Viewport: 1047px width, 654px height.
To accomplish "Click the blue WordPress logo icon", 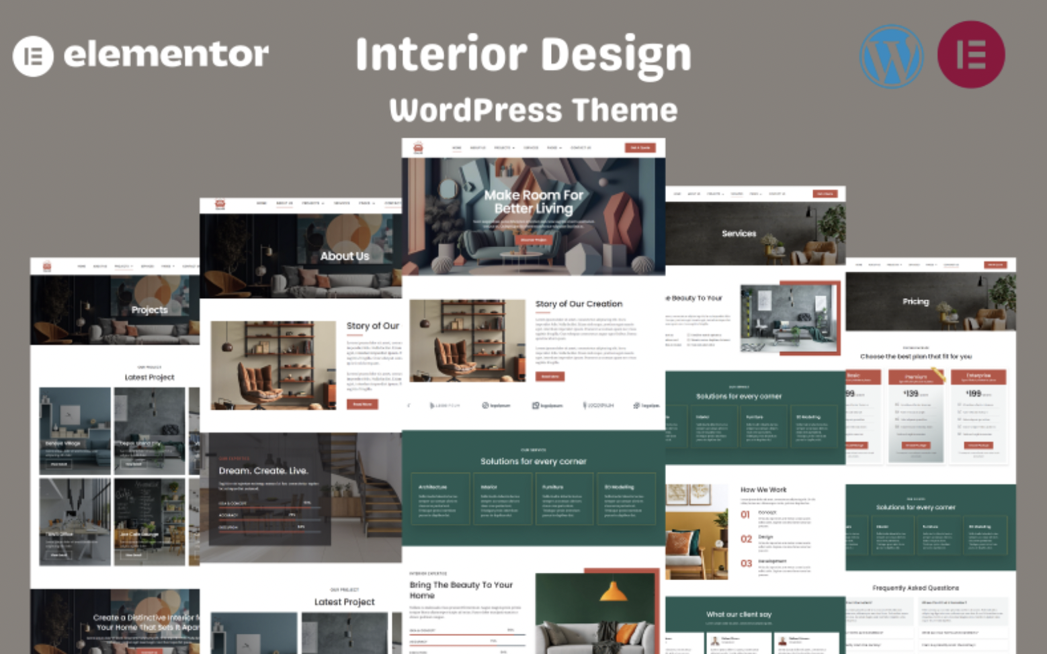I will tap(891, 56).
